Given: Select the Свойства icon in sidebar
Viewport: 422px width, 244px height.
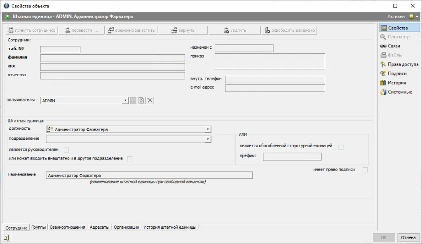Looking at the screenshot, I should 383,28.
